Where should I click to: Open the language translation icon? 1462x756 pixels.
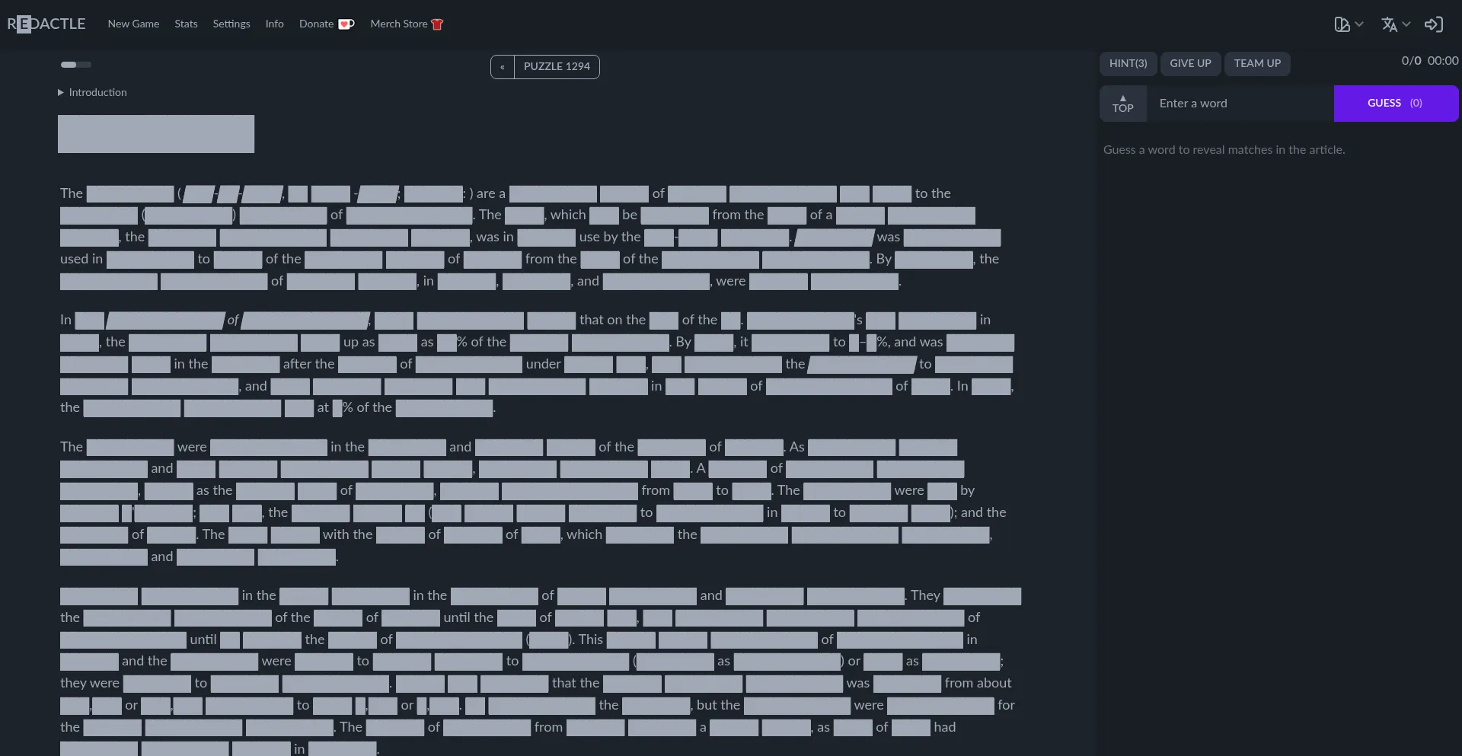pyautogui.click(x=1389, y=24)
